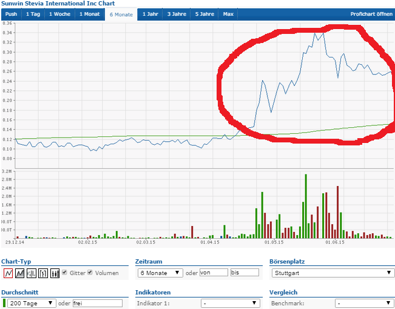
Task: Open the Börsenplatz Stuttgart dropdown
Action: point(333,273)
